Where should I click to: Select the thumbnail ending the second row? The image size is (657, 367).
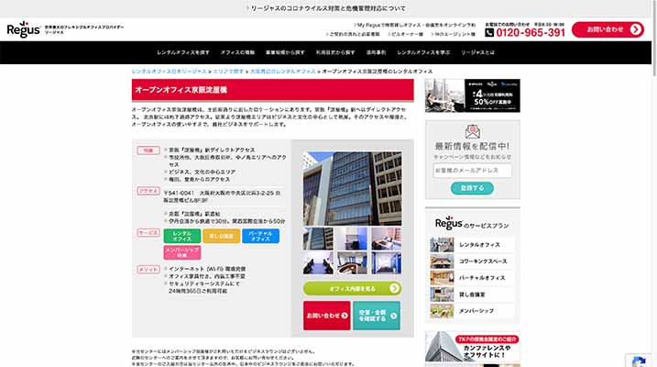click(386, 262)
